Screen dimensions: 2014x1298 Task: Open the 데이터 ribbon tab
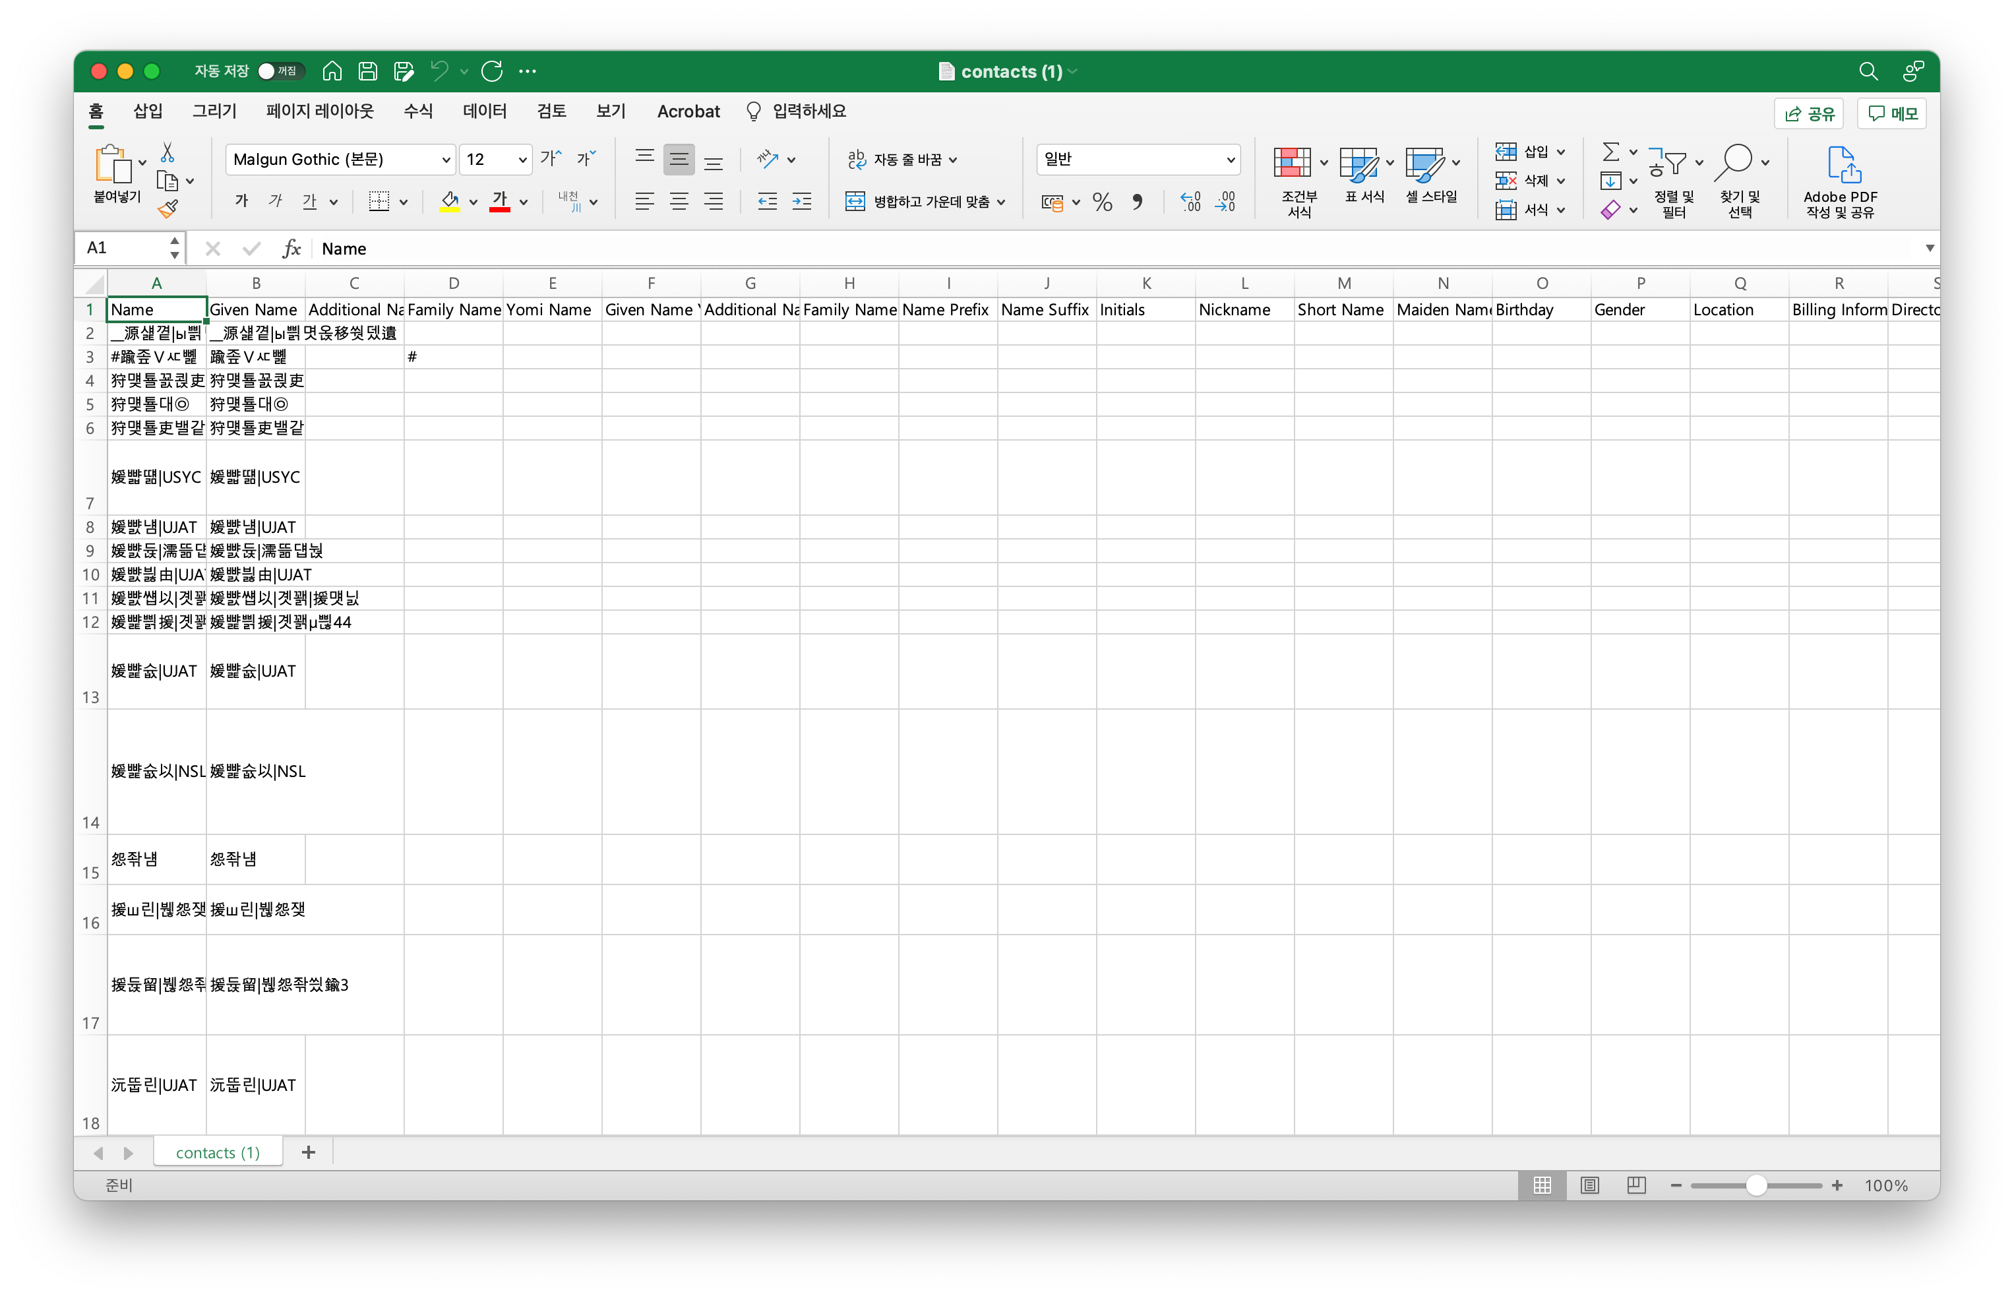point(485,111)
